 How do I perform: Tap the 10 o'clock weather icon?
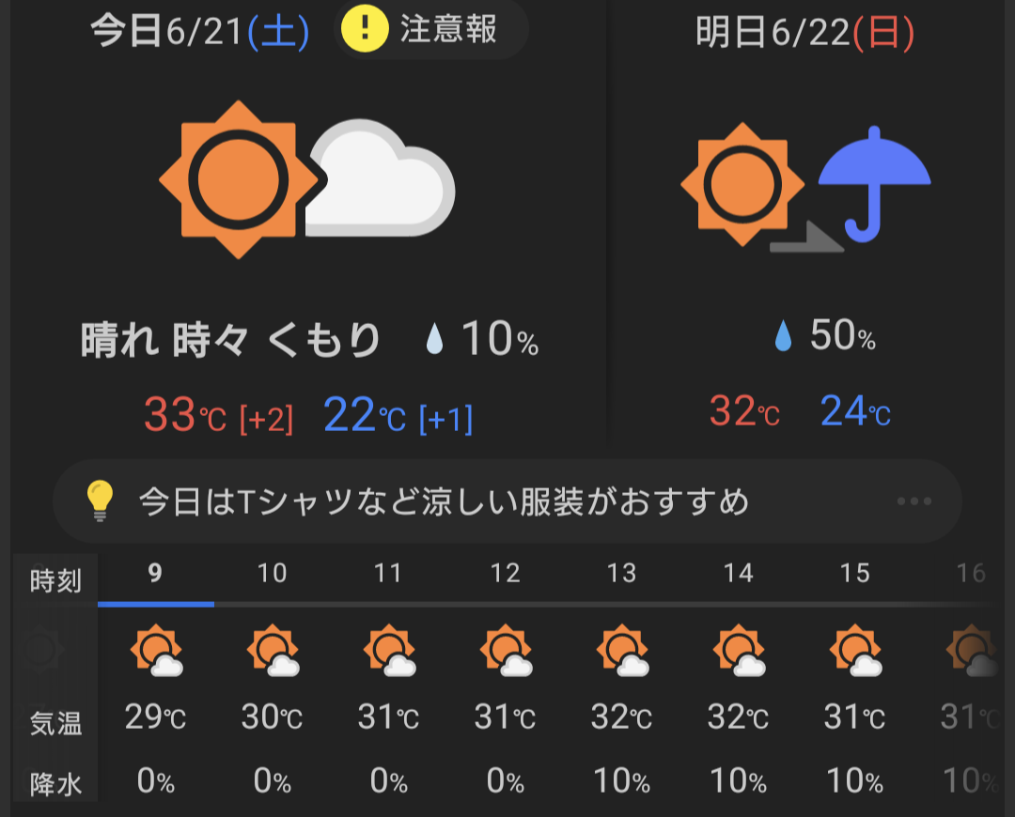tap(273, 650)
